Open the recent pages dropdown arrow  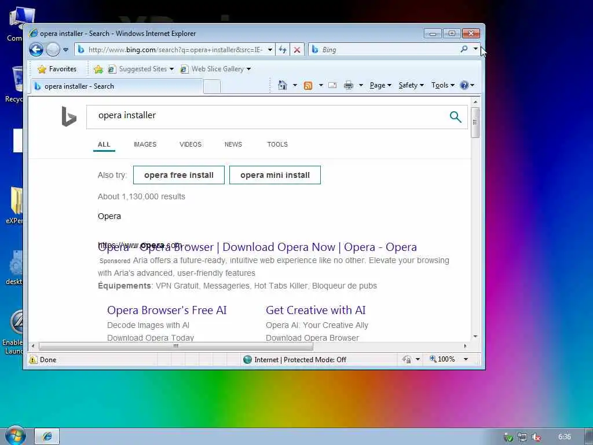(66, 50)
